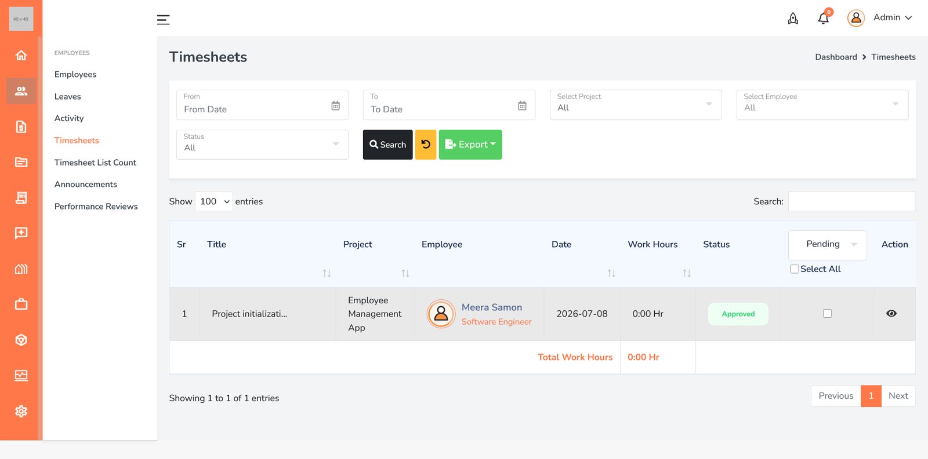Open the From Date calendar icon
This screenshot has width=928, height=459.
[335, 105]
